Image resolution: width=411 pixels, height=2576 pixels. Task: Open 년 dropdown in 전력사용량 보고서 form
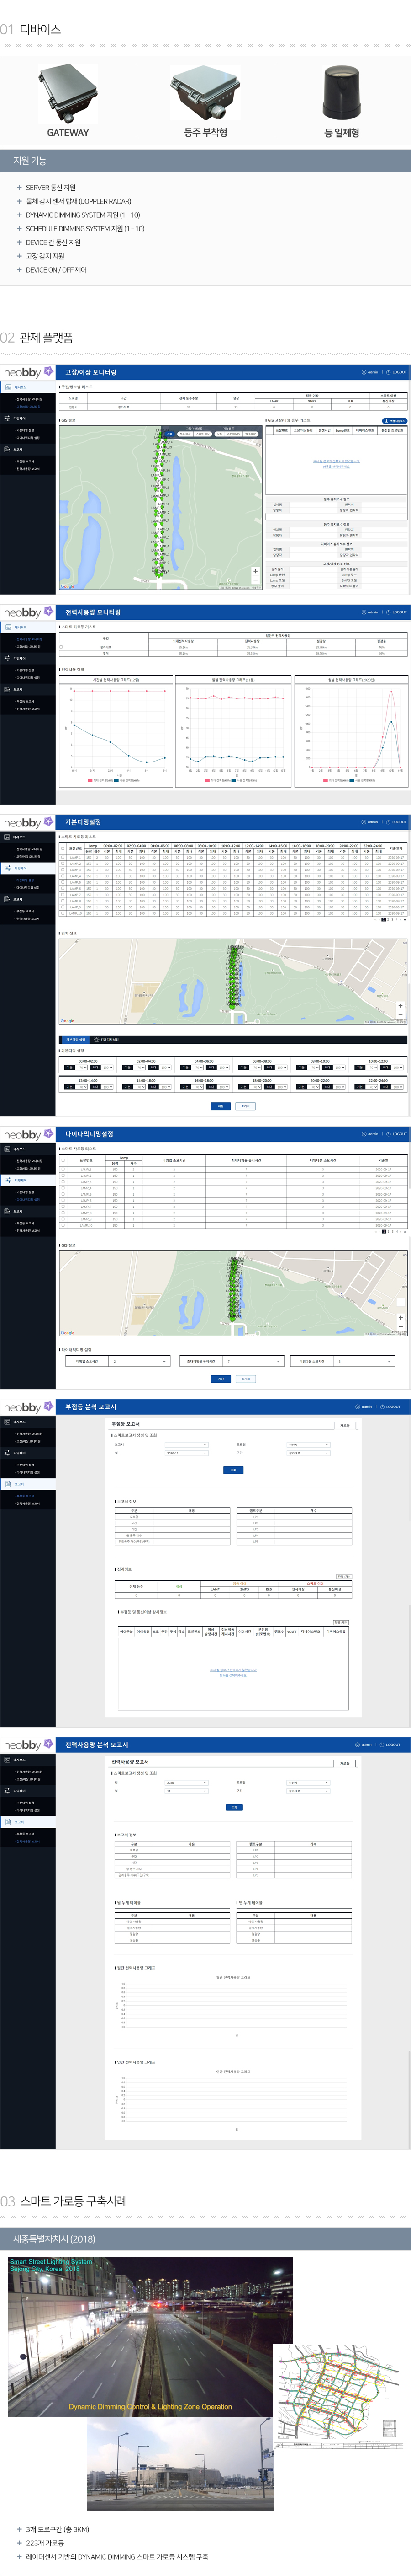[186, 1783]
